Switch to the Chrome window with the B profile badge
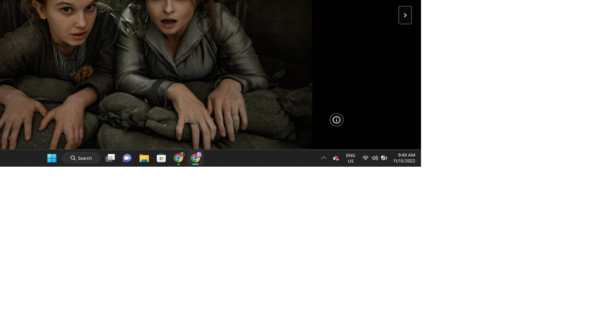604x317 pixels. [x=195, y=158]
